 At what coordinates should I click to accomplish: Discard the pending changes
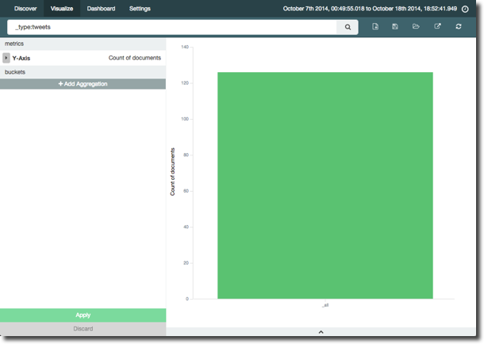pos(83,328)
